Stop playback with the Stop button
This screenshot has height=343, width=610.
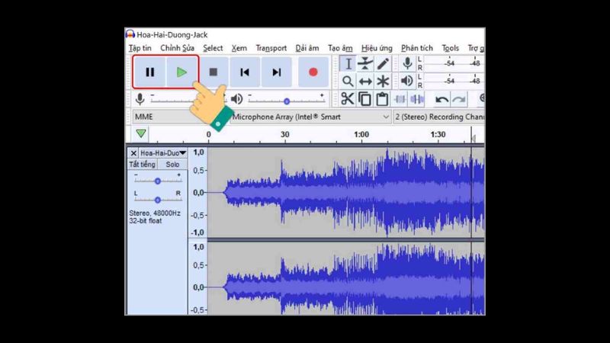pos(213,72)
